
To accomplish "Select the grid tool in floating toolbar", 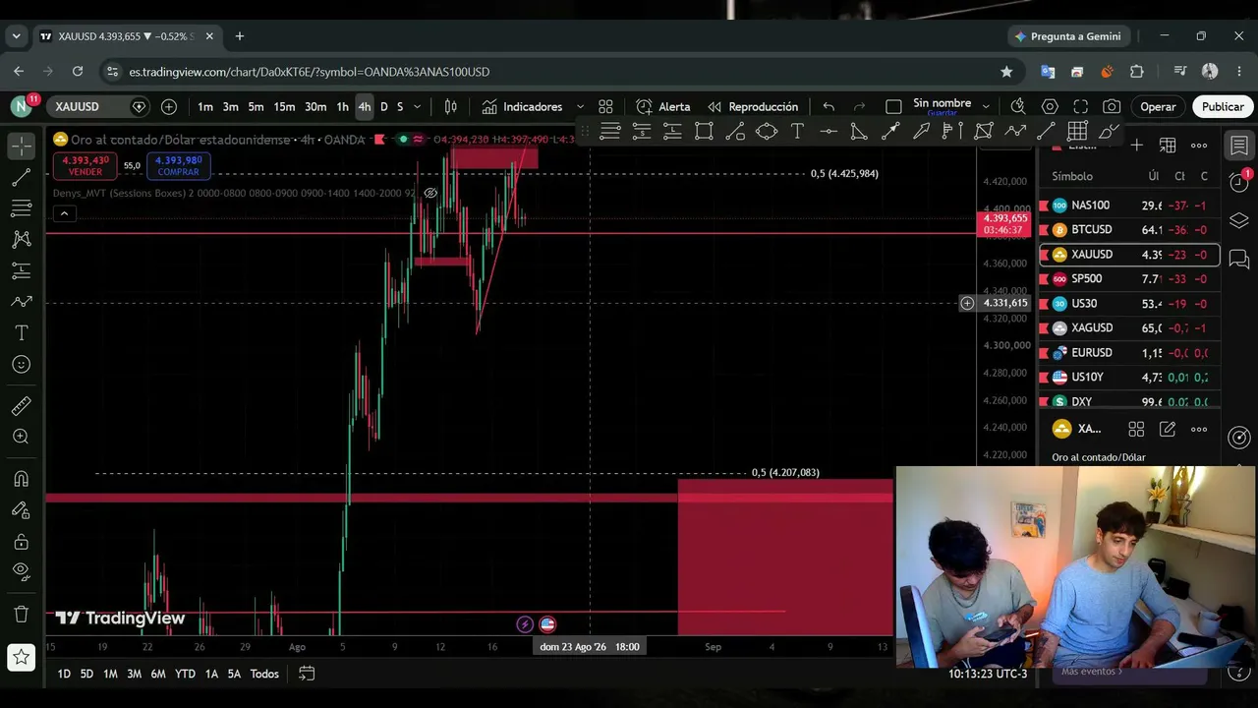I will 1077,131.
